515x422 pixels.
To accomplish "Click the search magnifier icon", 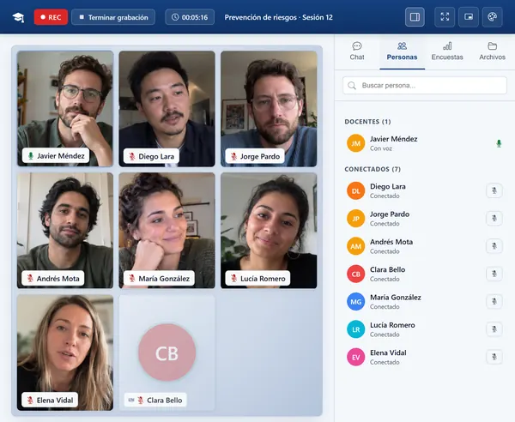I will pos(352,86).
